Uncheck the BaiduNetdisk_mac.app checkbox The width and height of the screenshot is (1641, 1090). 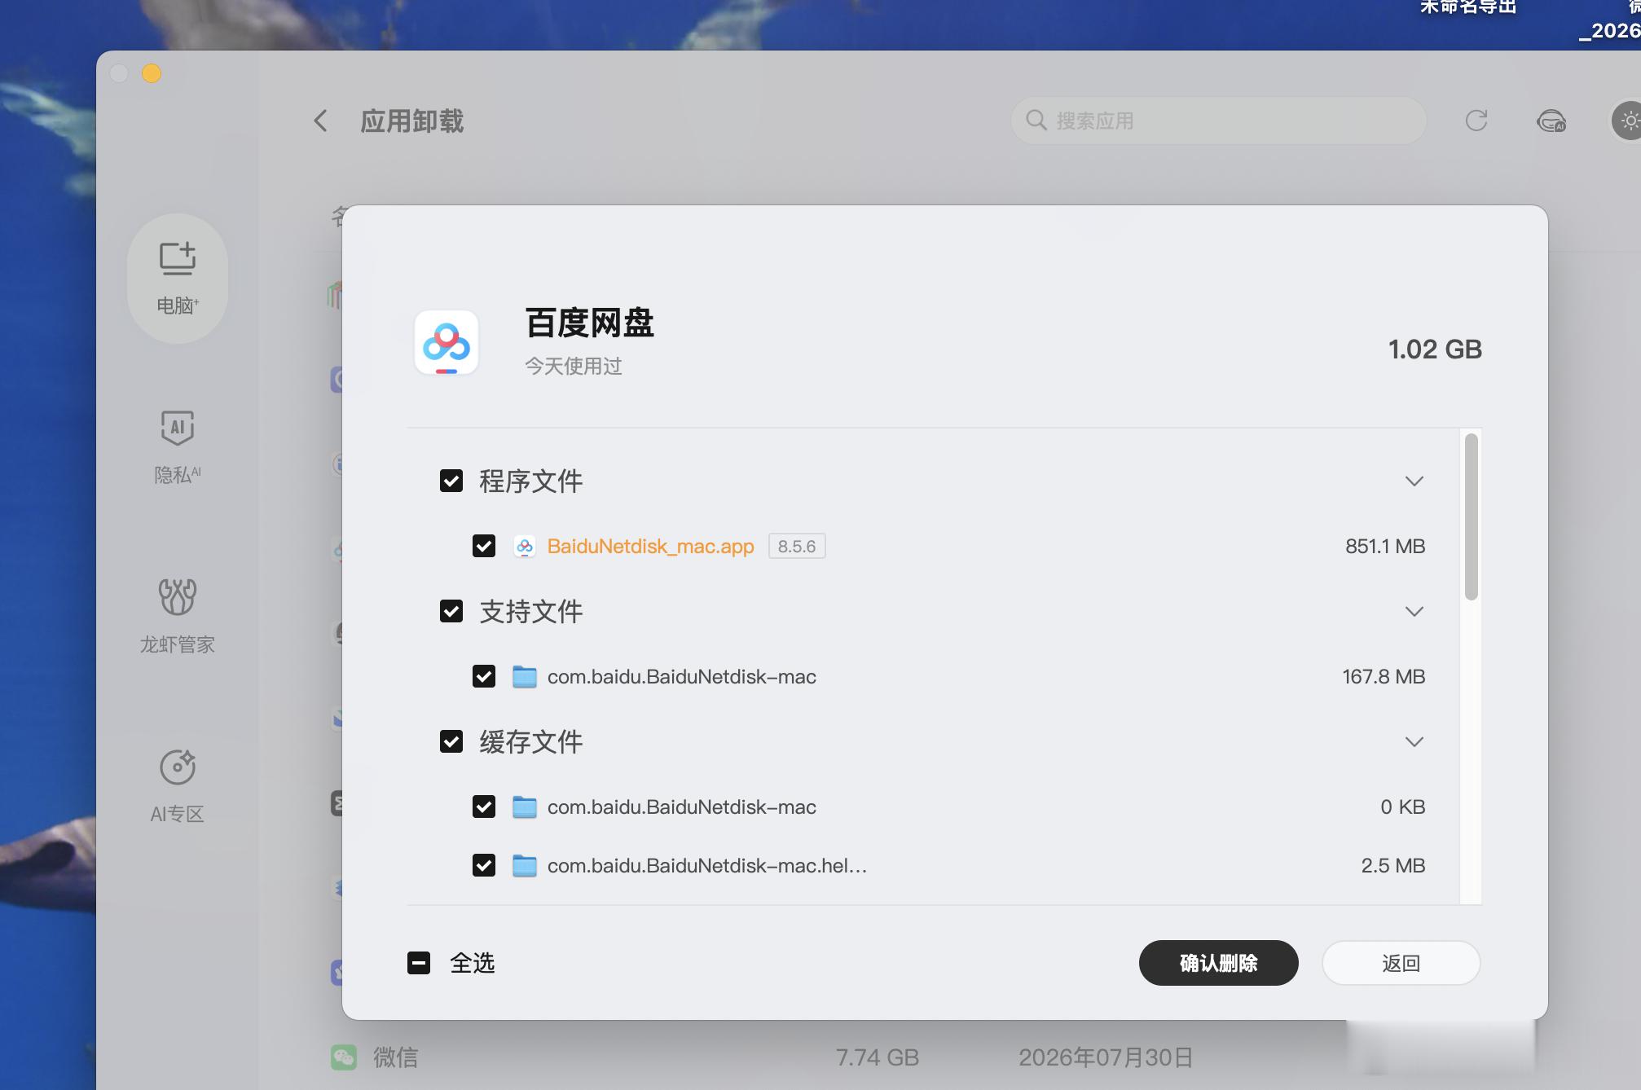[484, 546]
